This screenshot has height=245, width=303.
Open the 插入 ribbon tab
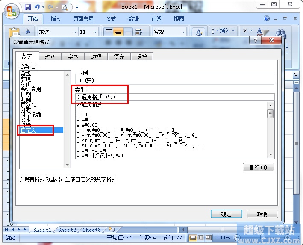pyautogui.click(x=56, y=19)
